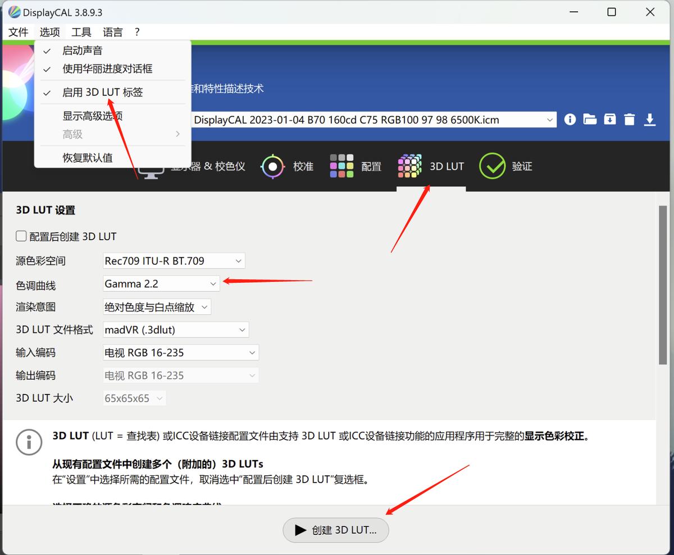Image resolution: width=674 pixels, height=555 pixels.
Task: Switch to the 配置 panel icon
Action: (342, 166)
